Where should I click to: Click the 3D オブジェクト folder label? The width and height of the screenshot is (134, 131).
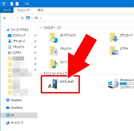point(68,35)
